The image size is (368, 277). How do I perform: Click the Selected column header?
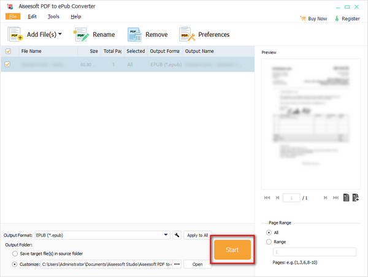pyautogui.click(x=136, y=51)
